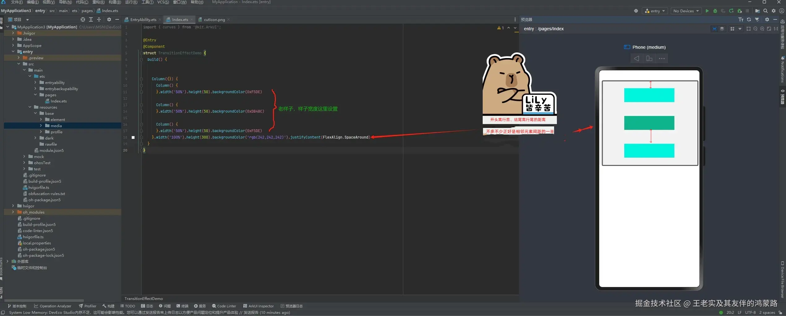Open the 文件(F) menu
This screenshot has width=786, height=316.
coord(17,2)
